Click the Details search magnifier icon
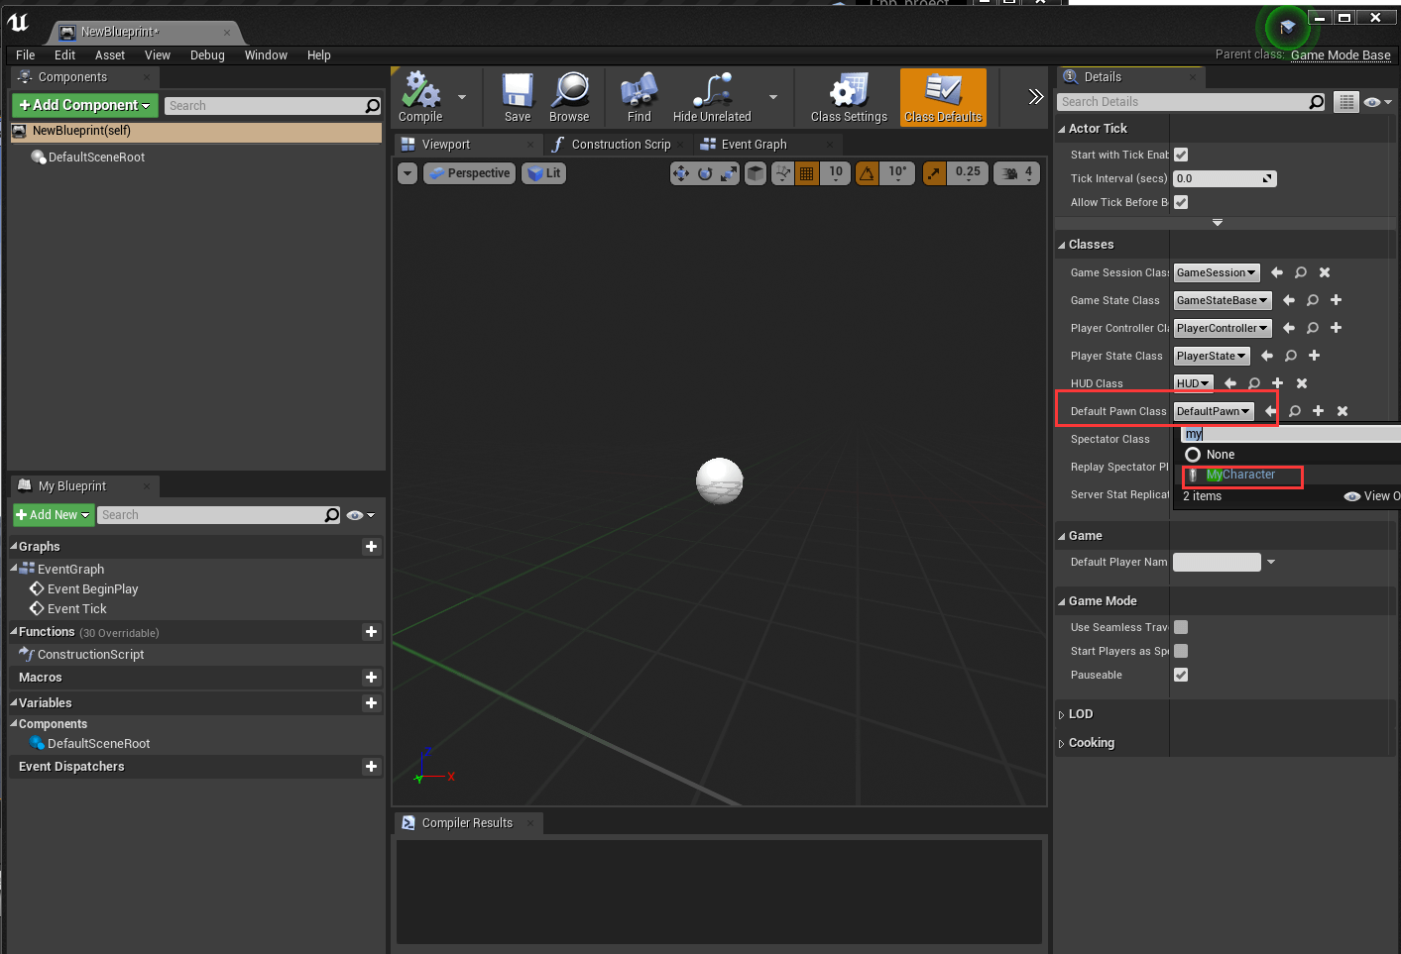The image size is (1401, 954). click(x=1317, y=102)
